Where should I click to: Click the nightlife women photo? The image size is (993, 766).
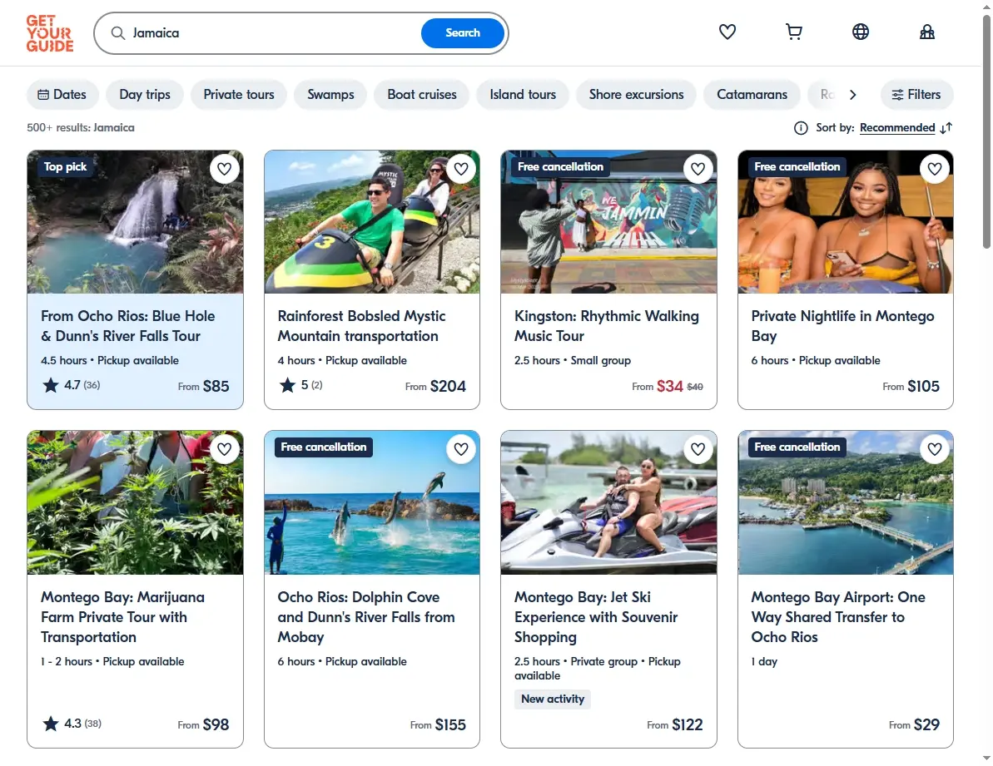pos(846,222)
